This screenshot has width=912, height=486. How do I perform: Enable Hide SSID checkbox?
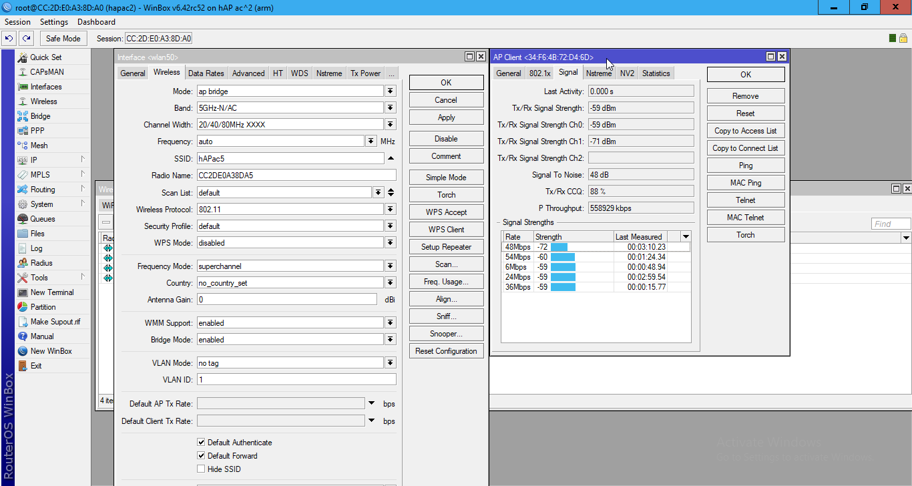coord(201,469)
